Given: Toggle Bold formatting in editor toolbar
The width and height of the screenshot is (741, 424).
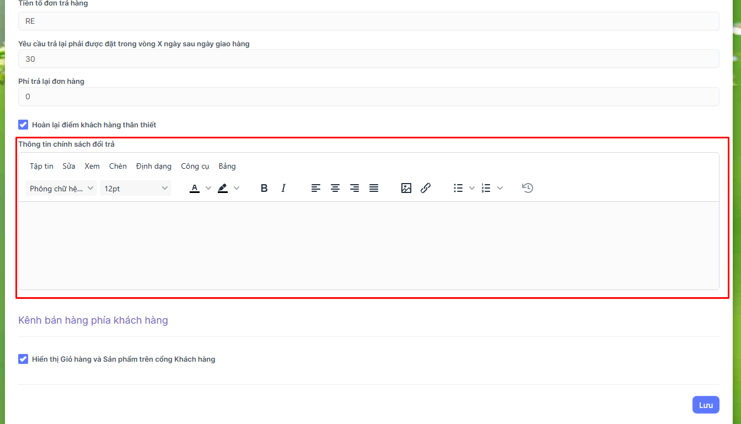Looking at the screenshot, I should [264, 188].
